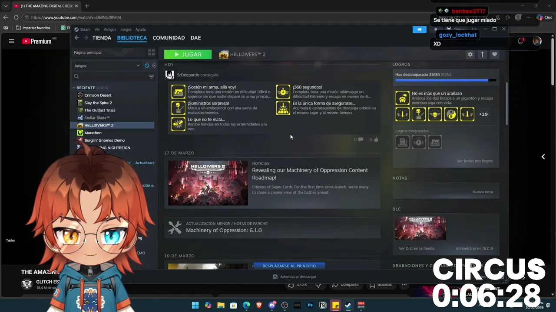Select '¡Suministros sorpresa!' achievement icon
This screenshot has height=312, width=556.
[178, 108]
